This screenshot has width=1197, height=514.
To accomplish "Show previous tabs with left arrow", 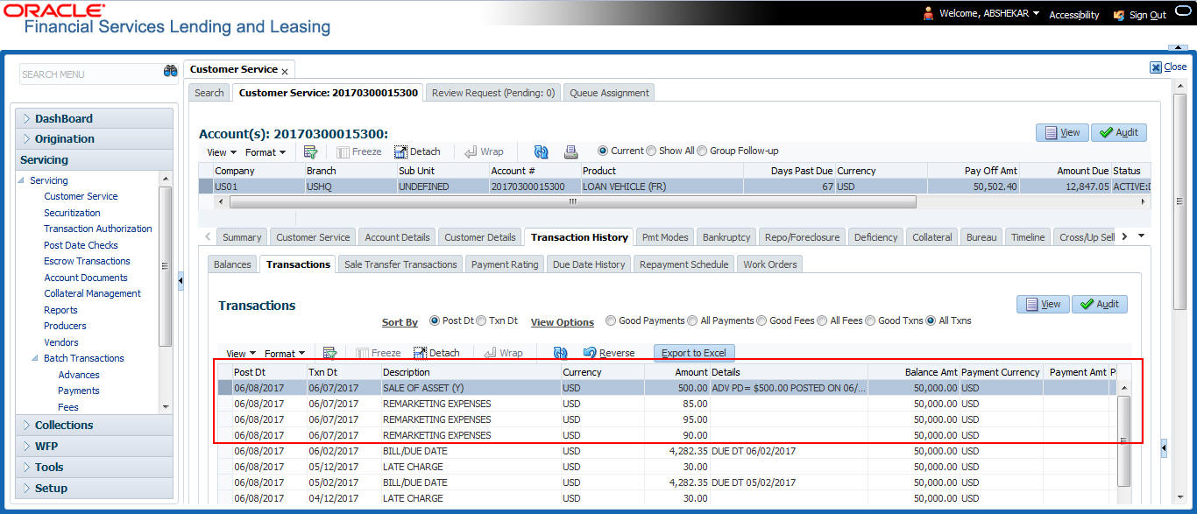I will point(208,236).
